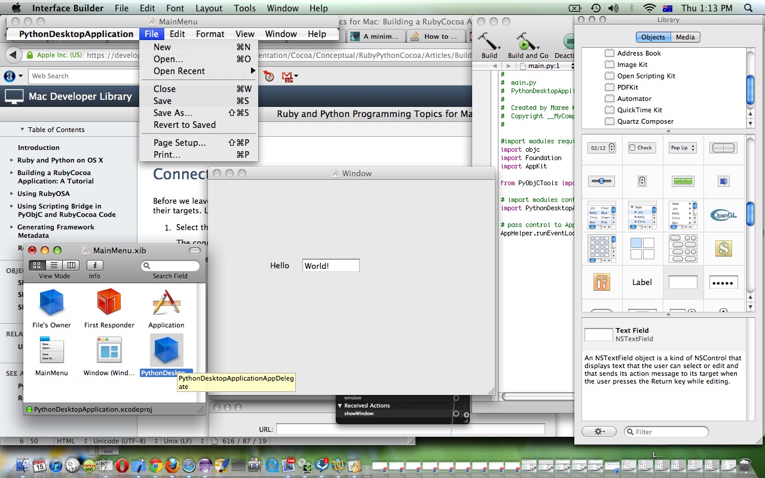
Task: Expand Using Scripting Bridge in PyObjC section
Action: tap(11, 206)
